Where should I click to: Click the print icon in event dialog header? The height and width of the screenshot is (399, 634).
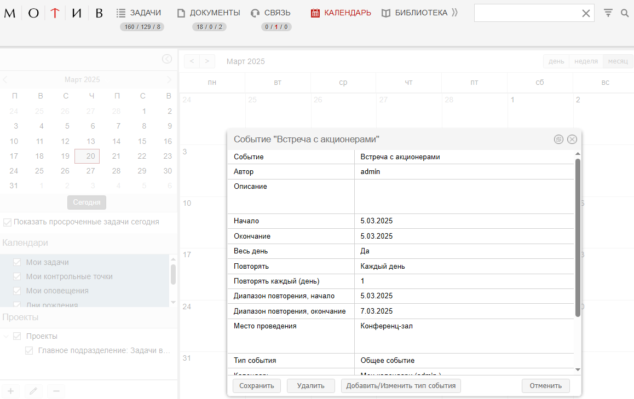558,140
